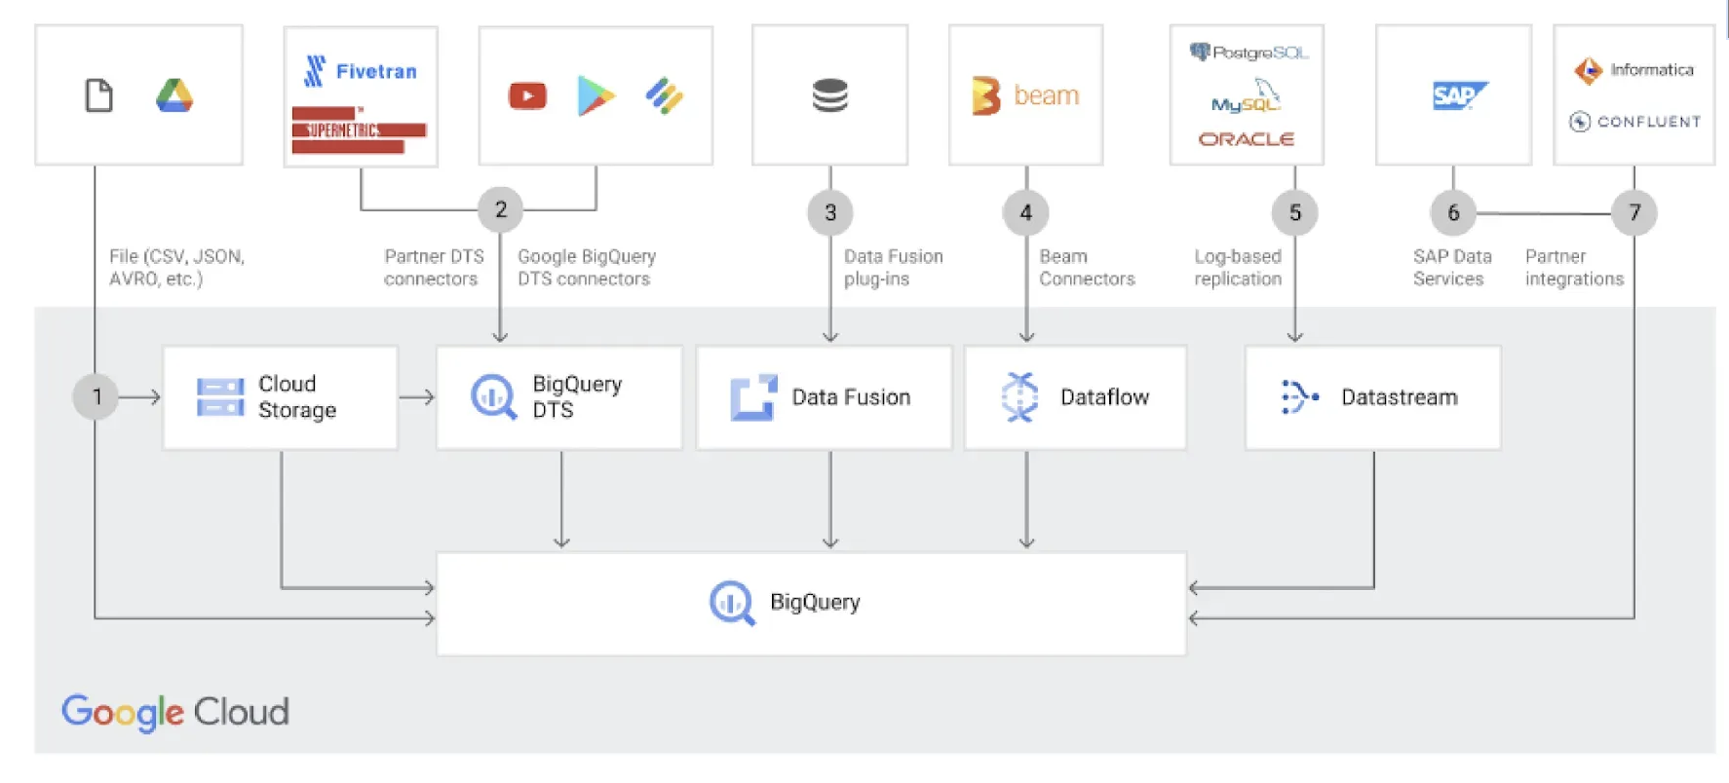
Task: Select the Cloud Storage label
Action: 297,397
